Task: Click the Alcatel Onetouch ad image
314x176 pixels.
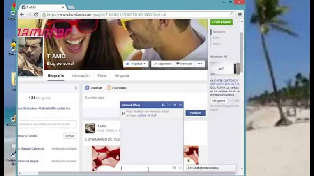Action: click(225, 68)
